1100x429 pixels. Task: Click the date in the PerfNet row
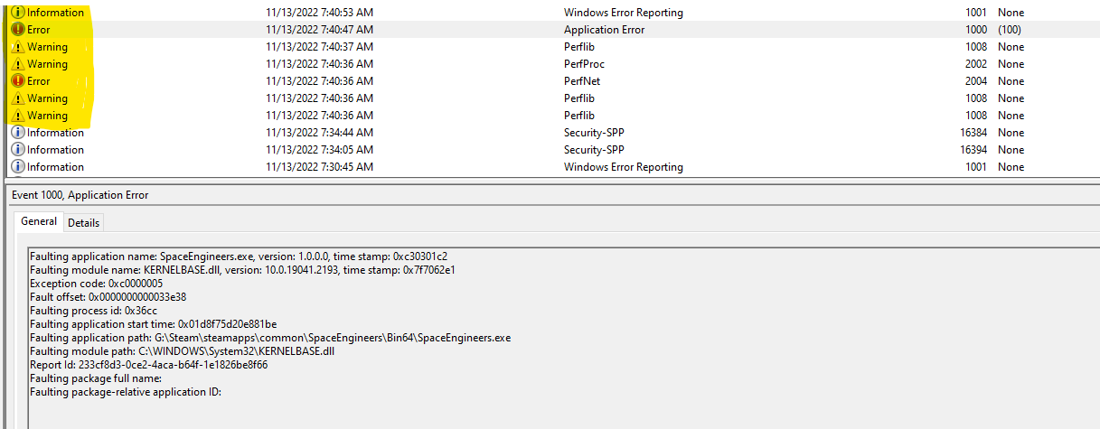(320, 81)
